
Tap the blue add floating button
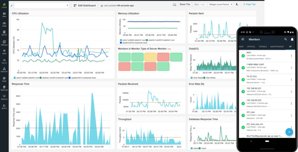point(289,132)
